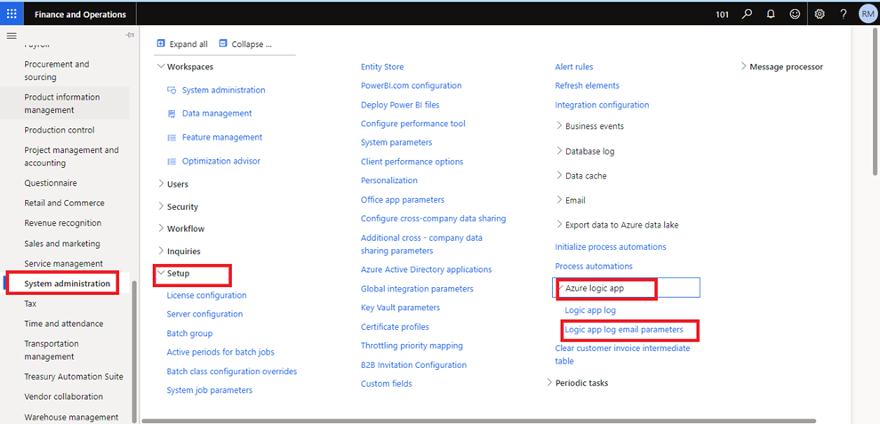
Task: Expand the Data cache group
Action: click(559, 176)
